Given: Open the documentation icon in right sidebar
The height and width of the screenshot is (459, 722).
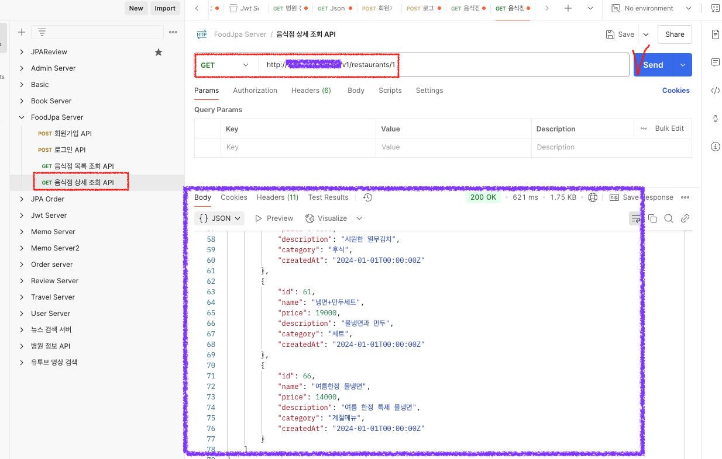Looking at the screenshot, I should point(715,34).
